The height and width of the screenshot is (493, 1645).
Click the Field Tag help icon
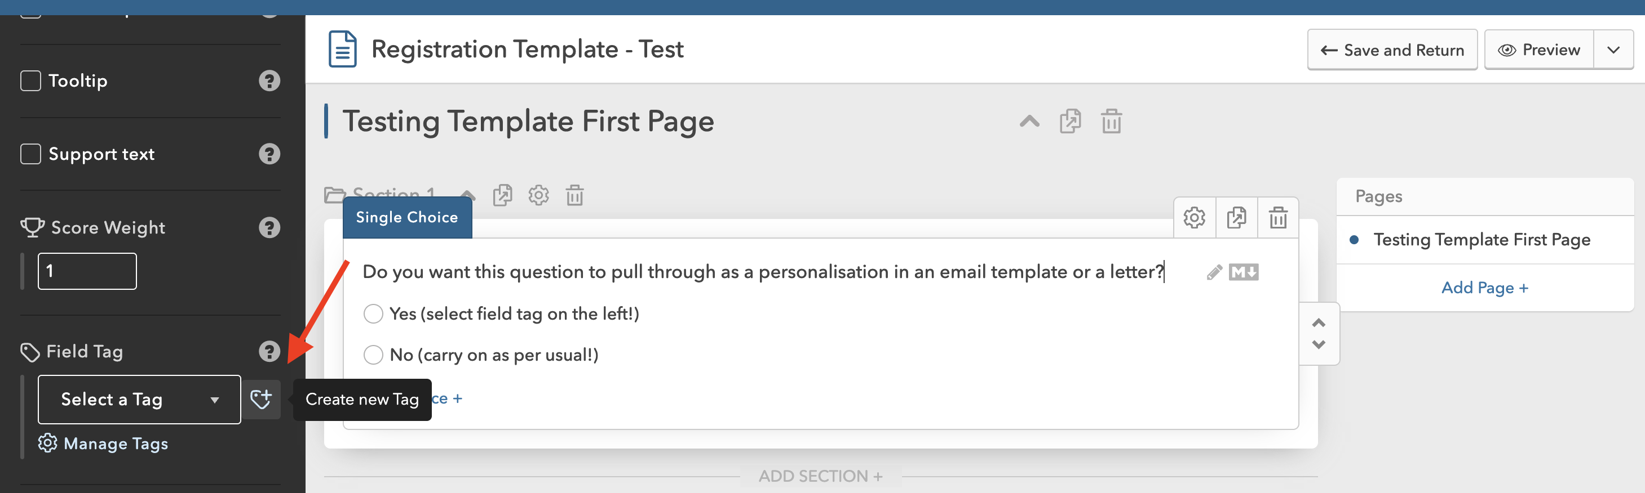tap(269, 351)
